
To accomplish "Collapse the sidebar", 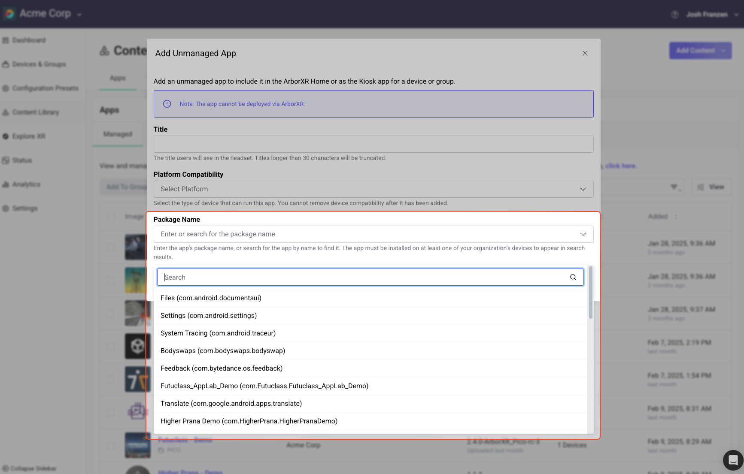I will (29, 468).
